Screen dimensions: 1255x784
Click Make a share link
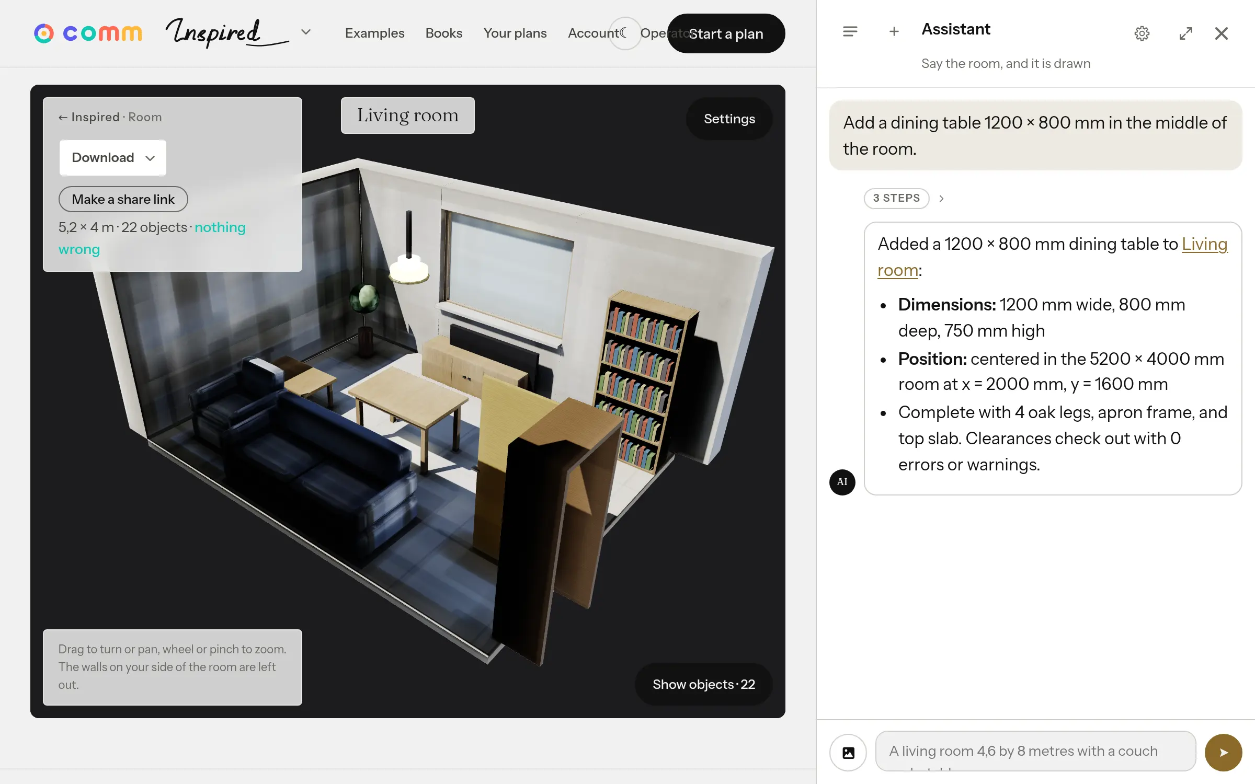123,199
